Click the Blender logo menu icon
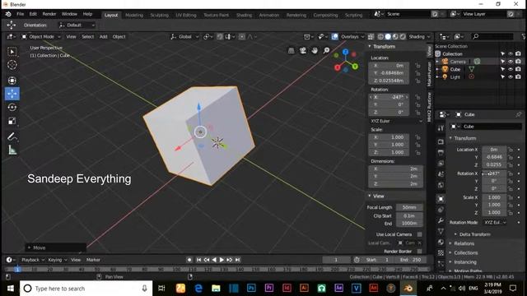 pos(8,14)
